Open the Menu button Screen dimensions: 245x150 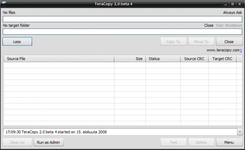[x=229, y=142]
